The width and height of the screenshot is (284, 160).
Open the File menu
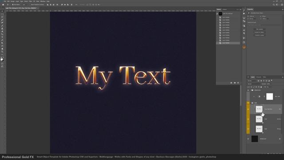tap(5, 1)
